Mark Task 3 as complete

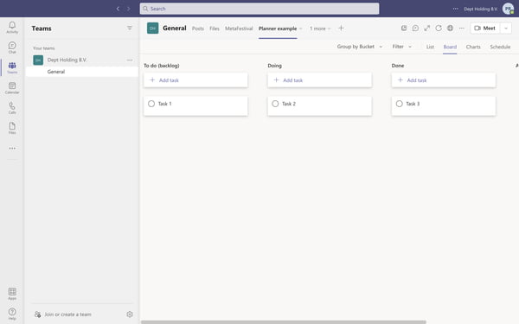(399, 104)
